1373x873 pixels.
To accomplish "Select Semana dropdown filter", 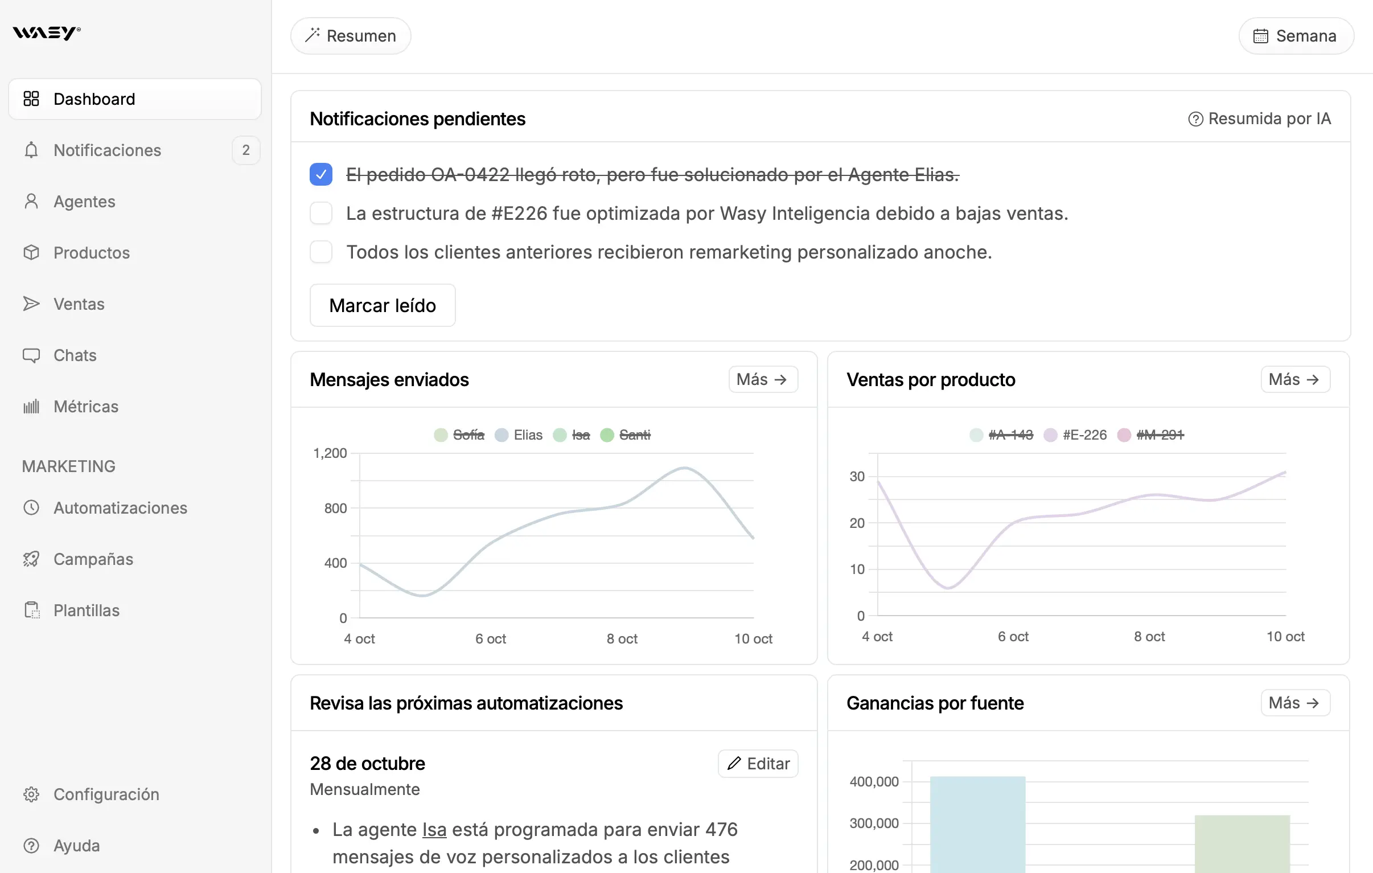I will click(1297, 36).
